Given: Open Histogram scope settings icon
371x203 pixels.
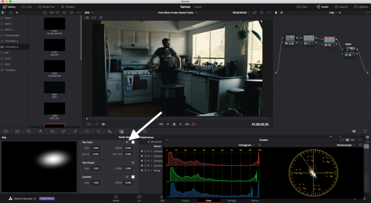Looking at the screenshot, I should [x=260, y=145].
